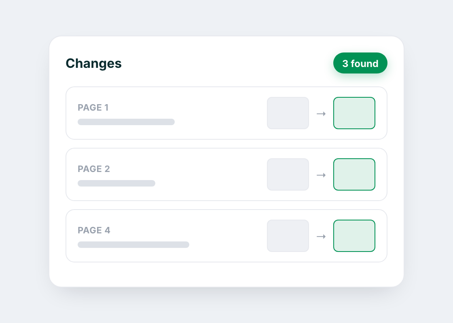Viewport: 453px width, 323px height.
Task: Select the gray before-thumbnail for Page 2
Action: tap(288, 174)
